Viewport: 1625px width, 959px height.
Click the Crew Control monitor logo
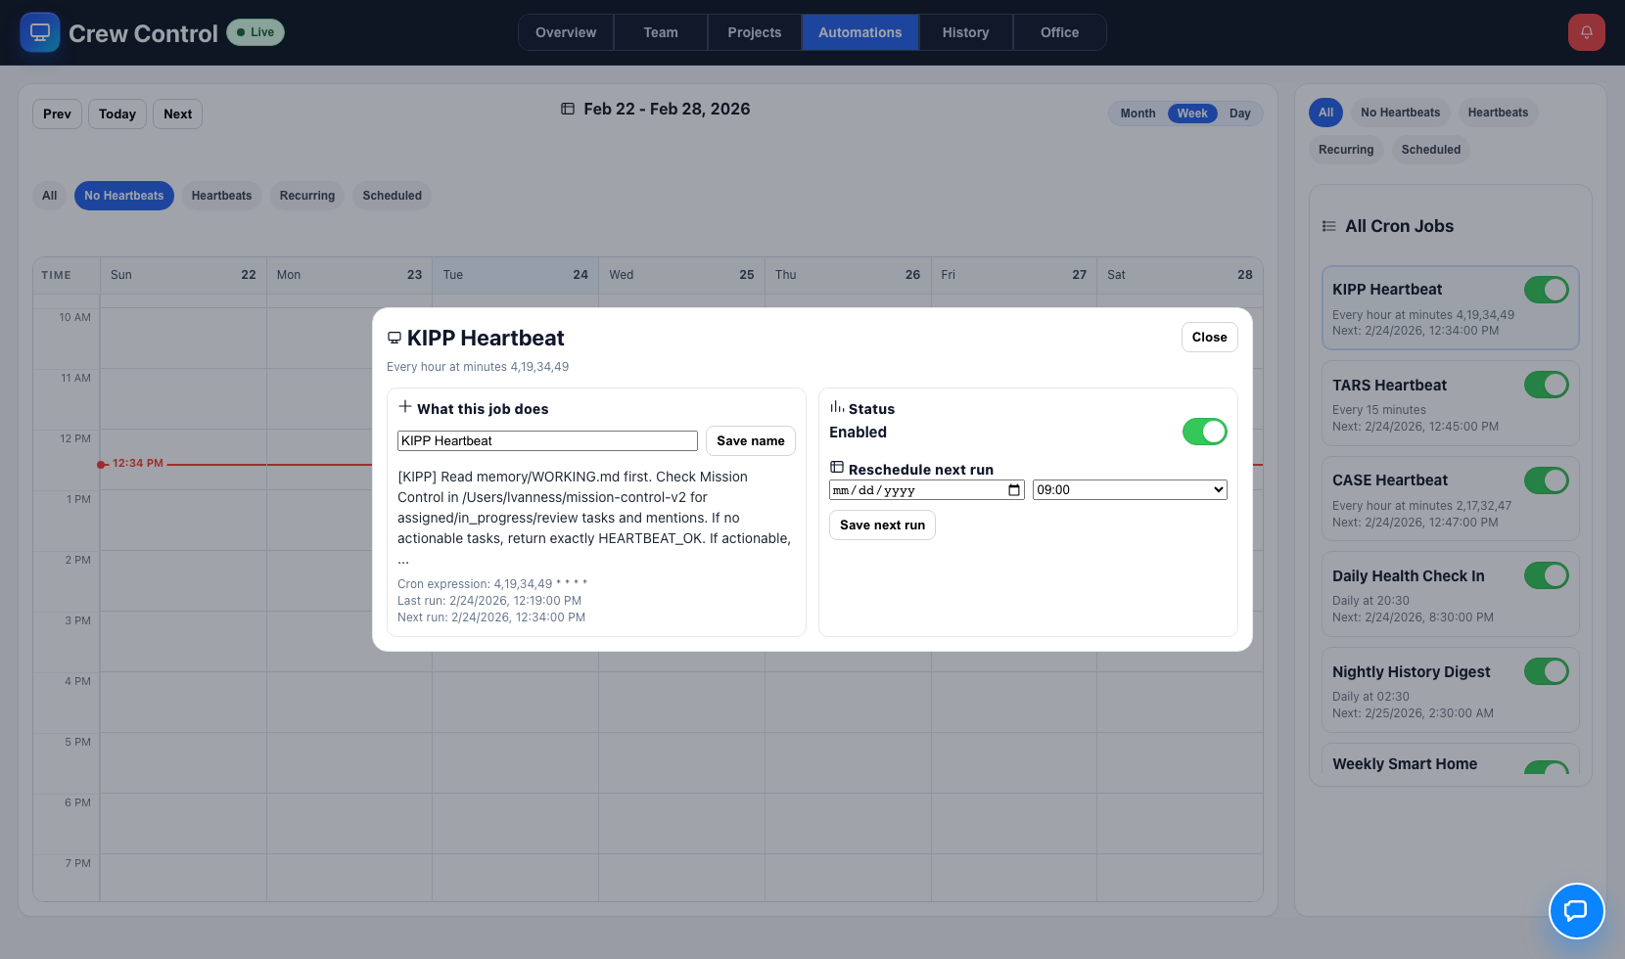pos(40,32)
